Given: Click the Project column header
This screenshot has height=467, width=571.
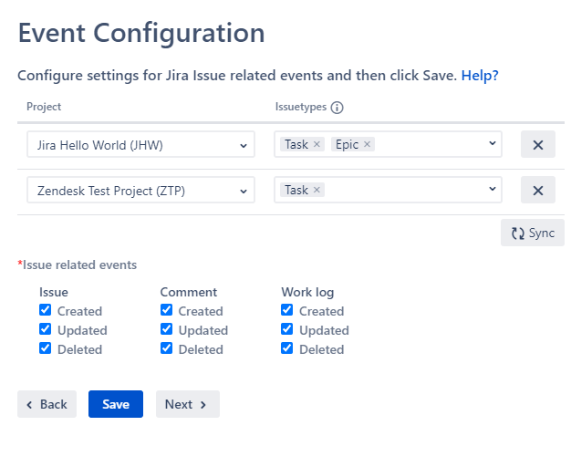Looking at the screenshot, I should 44,107.
